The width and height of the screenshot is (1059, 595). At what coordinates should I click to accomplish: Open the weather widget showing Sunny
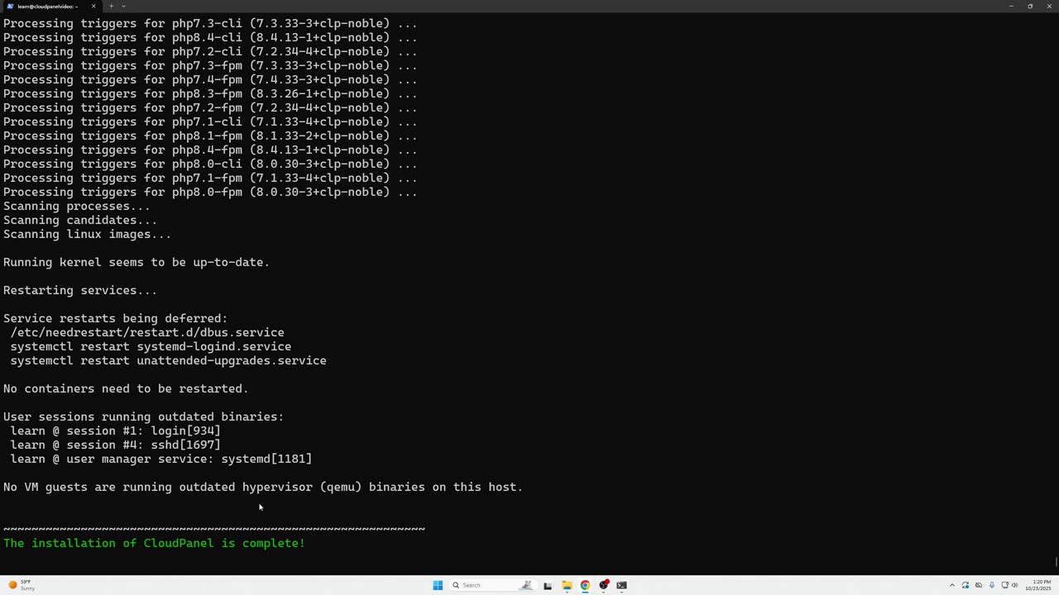[22, 585]
